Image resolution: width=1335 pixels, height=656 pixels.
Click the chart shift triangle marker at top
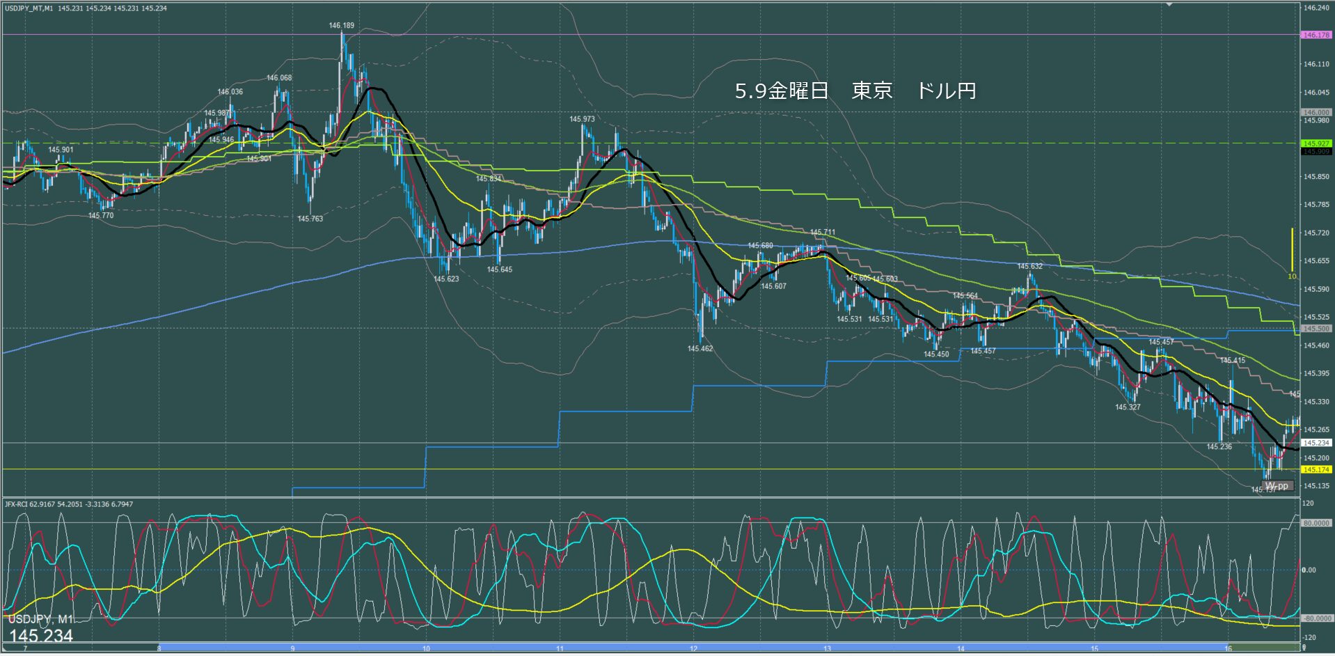pos(1169,5)
